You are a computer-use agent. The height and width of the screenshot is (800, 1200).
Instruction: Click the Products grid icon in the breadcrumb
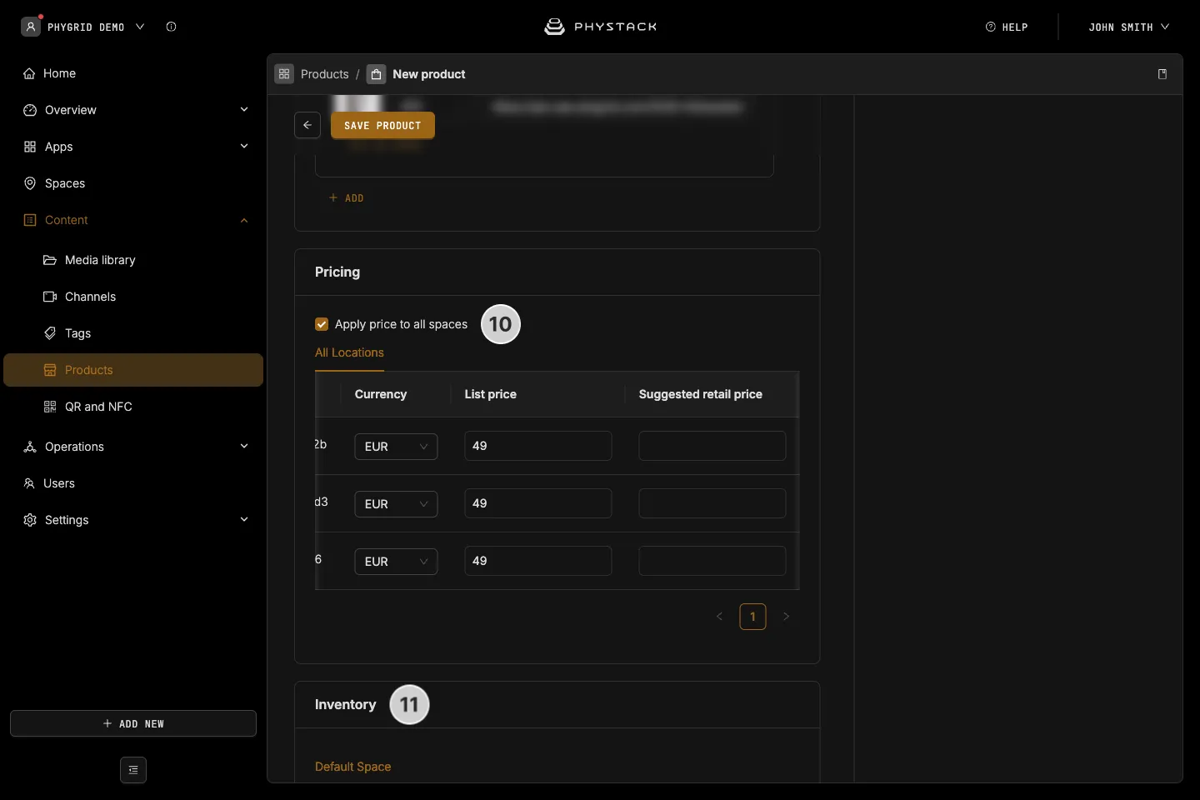[284, 74]
